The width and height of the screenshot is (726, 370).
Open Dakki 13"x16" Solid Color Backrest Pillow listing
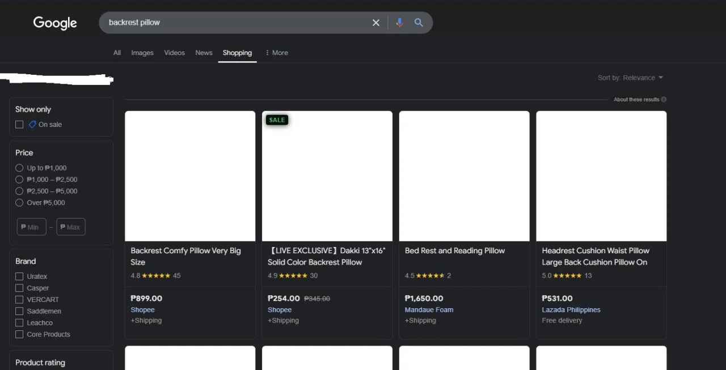327,256
